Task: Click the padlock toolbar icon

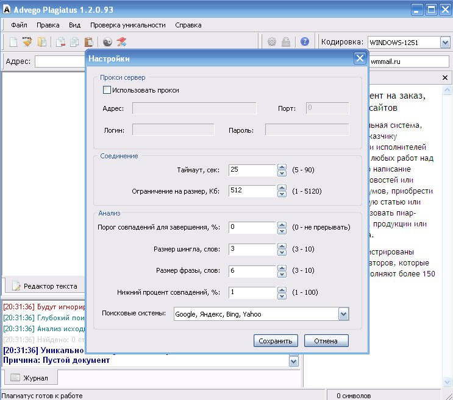Action: 287,42
